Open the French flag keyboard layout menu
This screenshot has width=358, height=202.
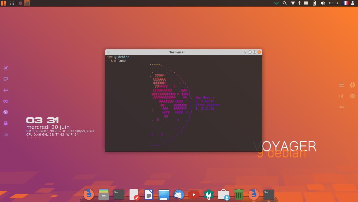345,3
